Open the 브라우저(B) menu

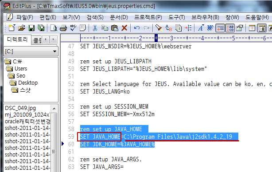pos(205,17)
